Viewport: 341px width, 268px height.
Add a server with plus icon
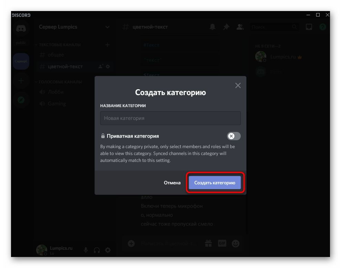(21, 81)
